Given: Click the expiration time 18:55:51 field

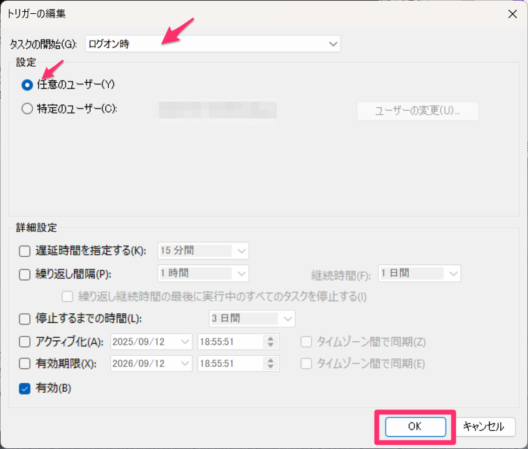Looking at the screenshot, I should pyautogui.click(x=230, y=363).
